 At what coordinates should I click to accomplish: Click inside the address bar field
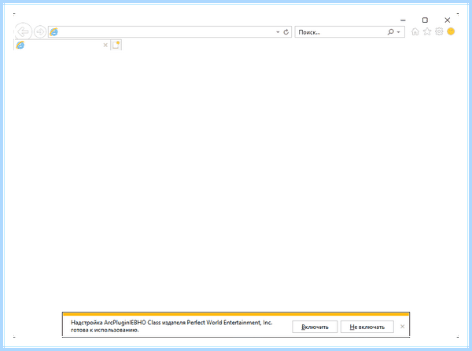[x=170, y=32]
